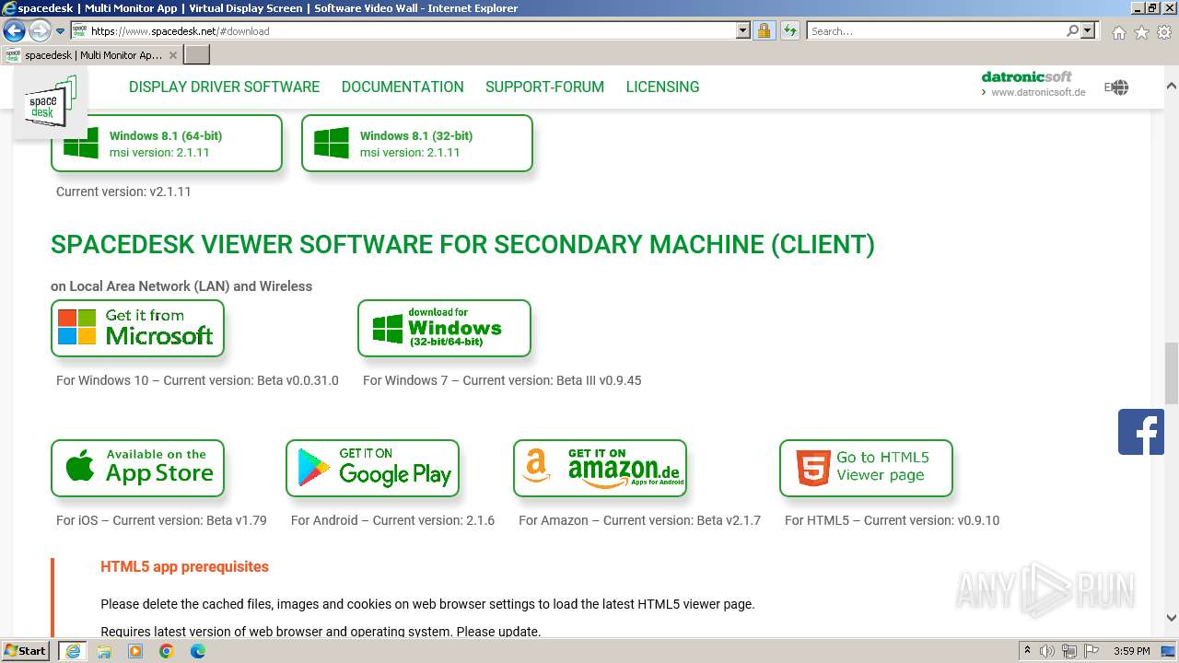The width and height of the screenshot is (1179, 663).
Task: Download Windows 8.1 (32-bit) driver
Action: [417, 143]
